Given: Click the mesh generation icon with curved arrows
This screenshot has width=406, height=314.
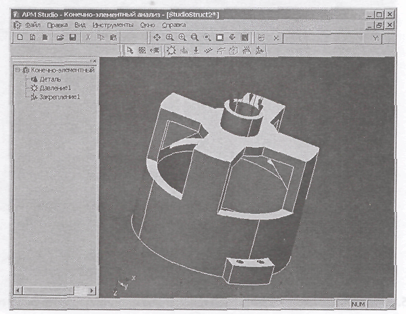Looking at the screenshot, I should [246, 50].
